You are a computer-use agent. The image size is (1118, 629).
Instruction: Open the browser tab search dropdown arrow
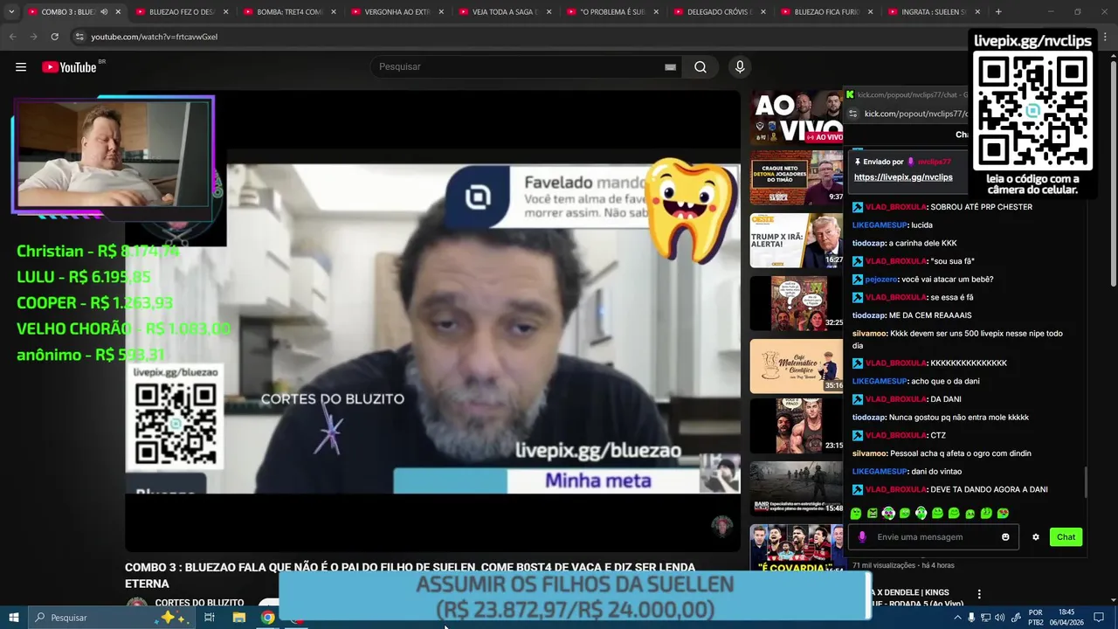(11, 12)
